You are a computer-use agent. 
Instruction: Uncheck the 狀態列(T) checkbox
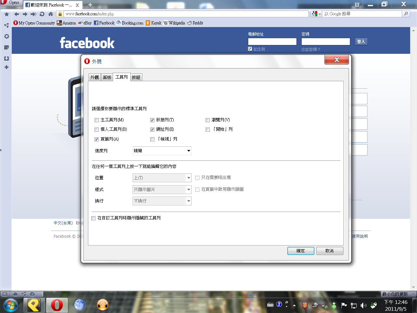pyautogui.click(x=152, y=120)
